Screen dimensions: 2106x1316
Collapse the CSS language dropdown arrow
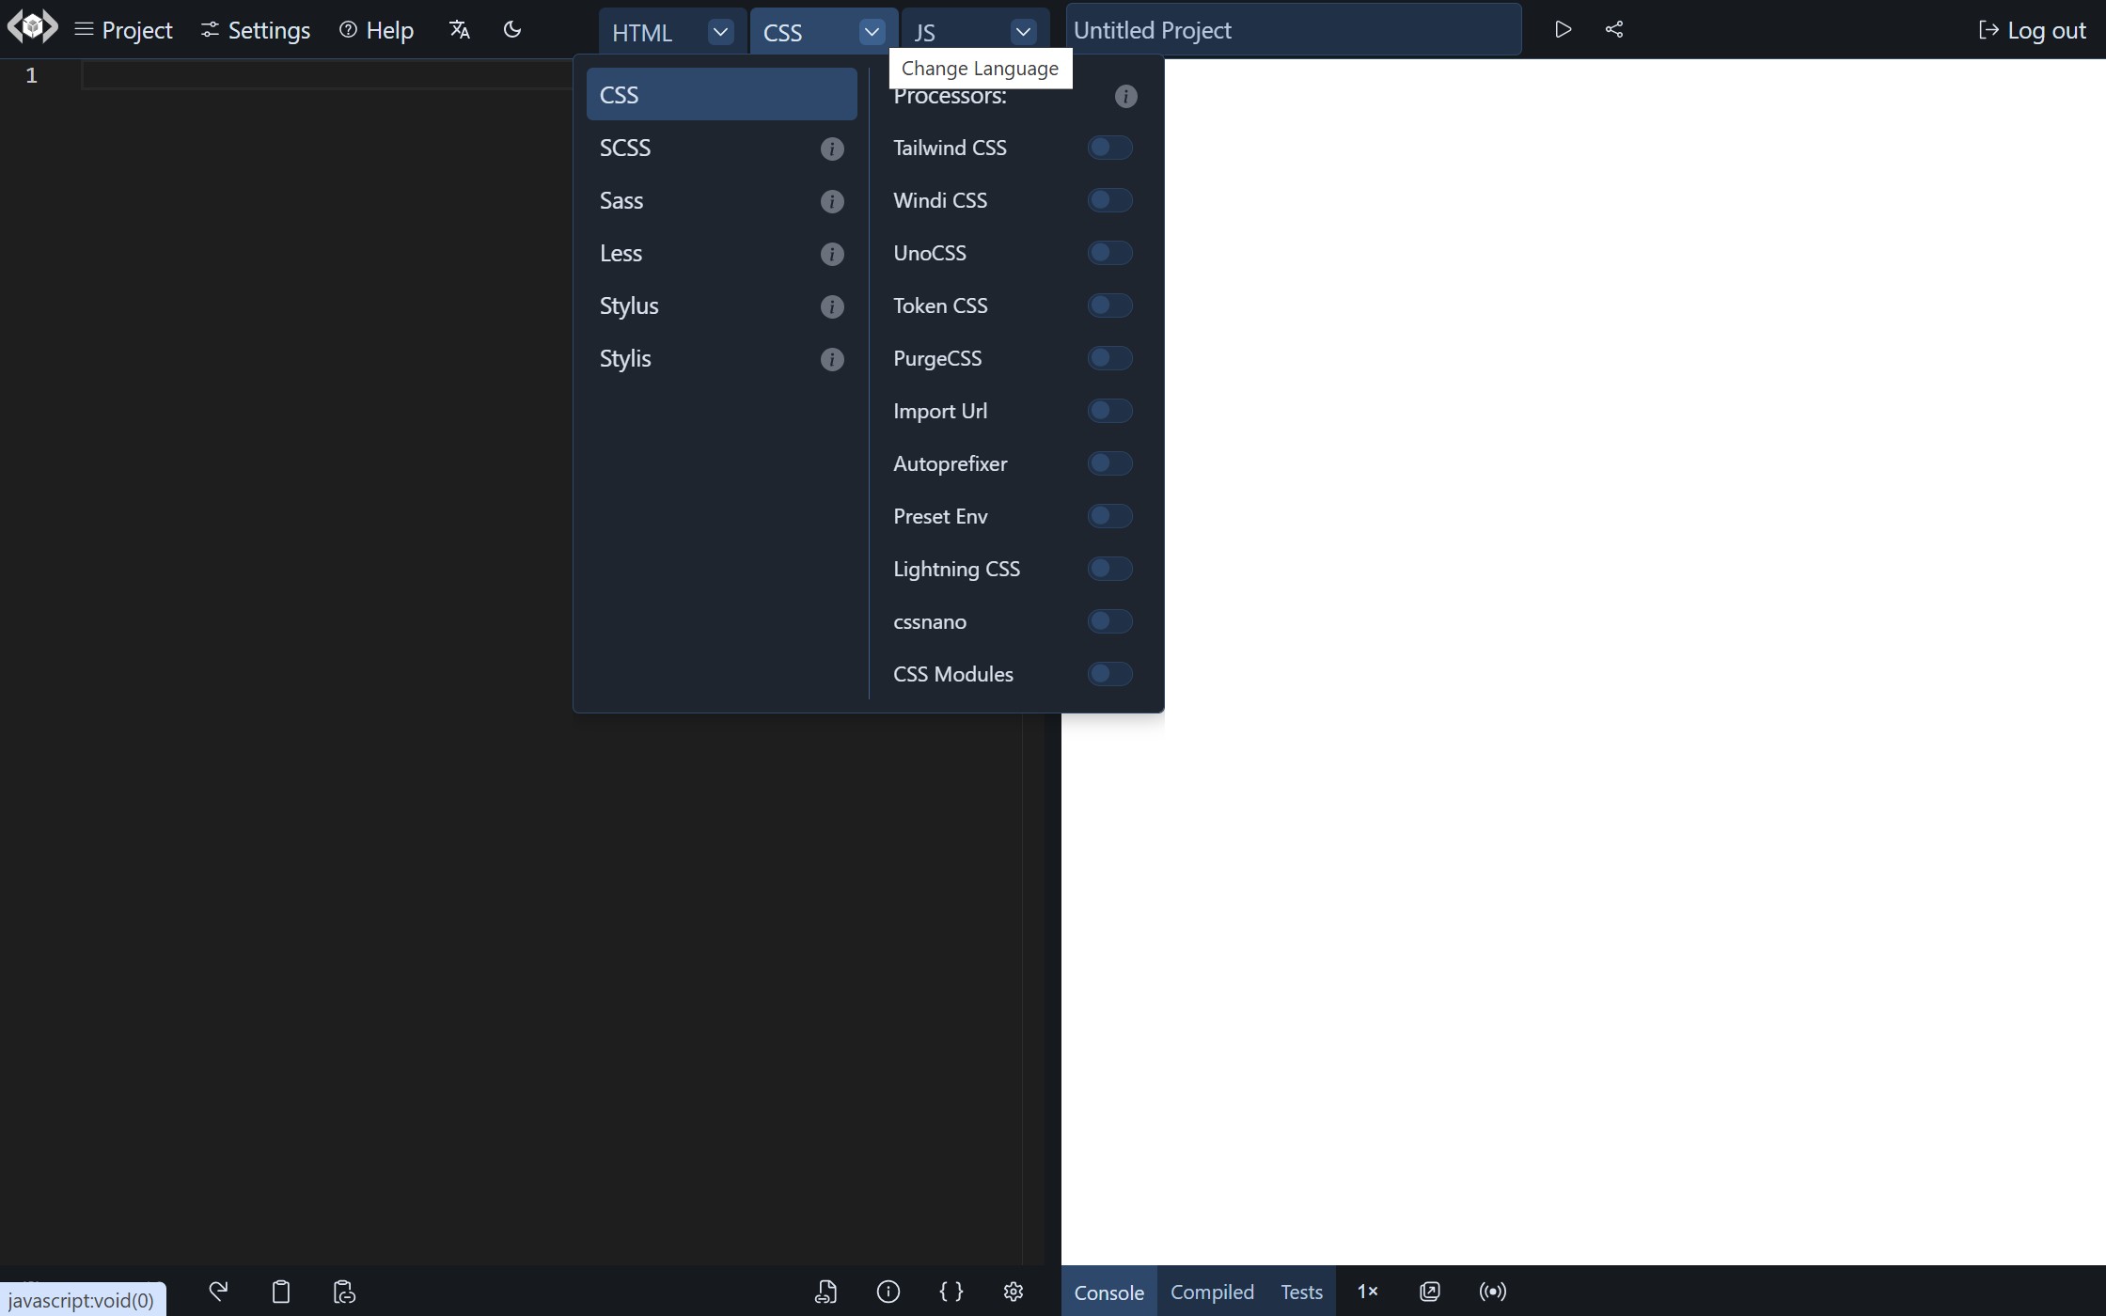coord(872,32)
